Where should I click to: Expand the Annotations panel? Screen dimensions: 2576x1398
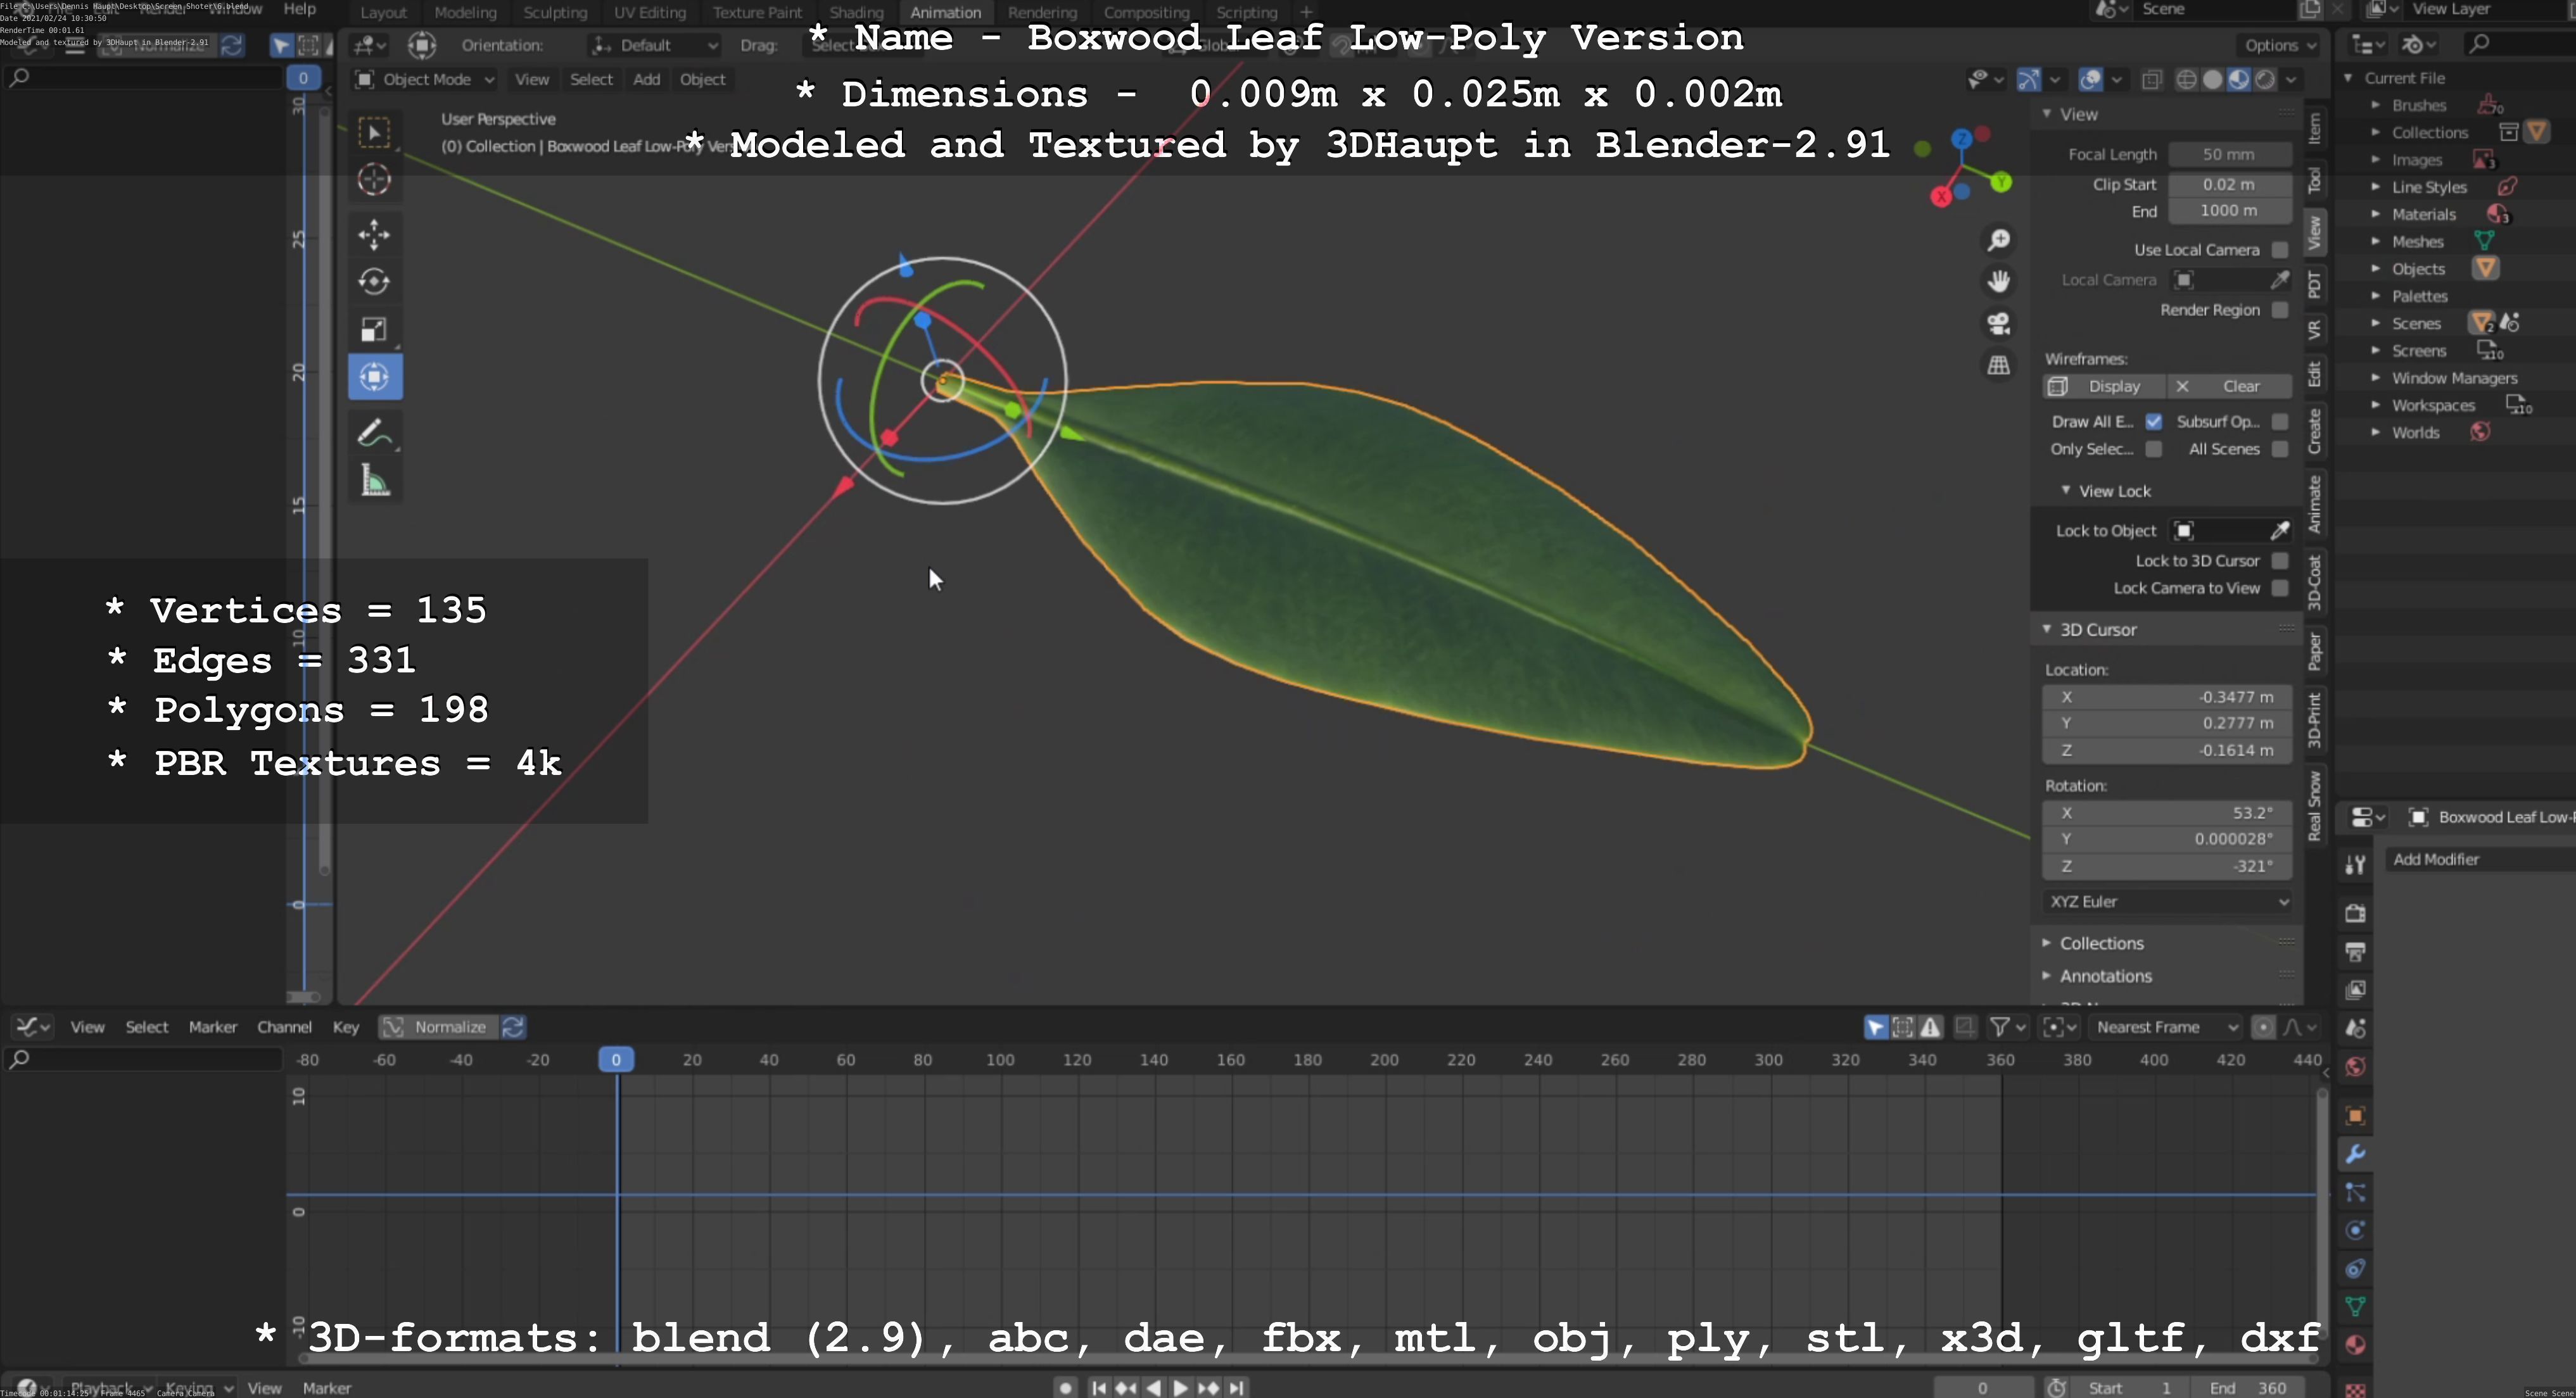tap(2105, 976)
